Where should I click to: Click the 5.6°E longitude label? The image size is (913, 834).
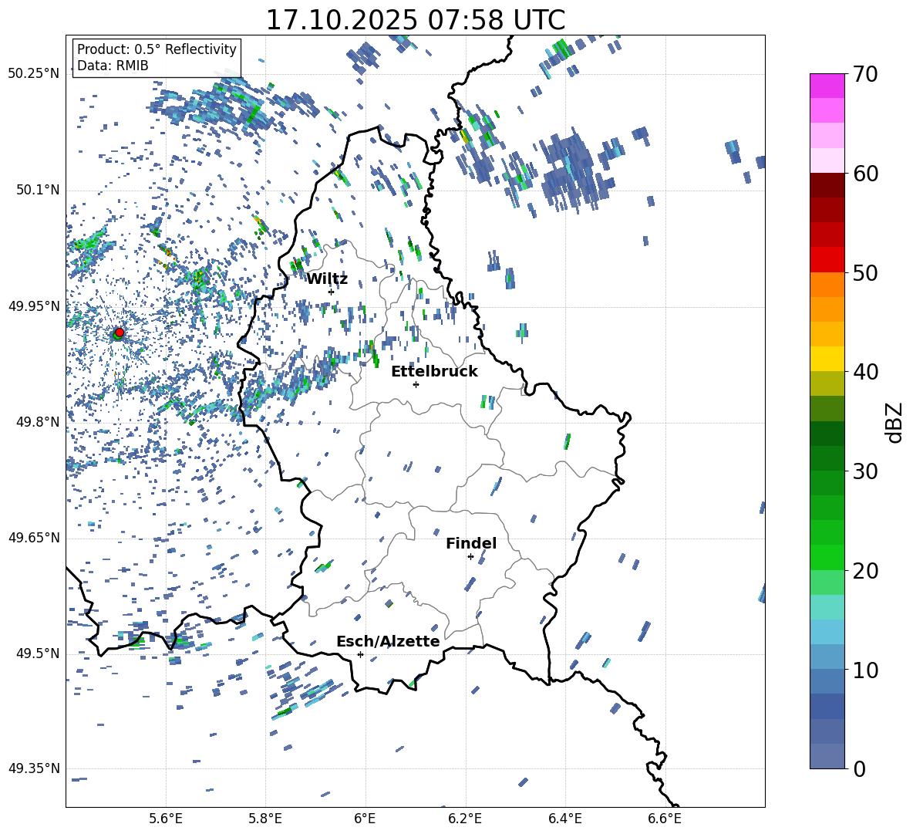(166, 819)
